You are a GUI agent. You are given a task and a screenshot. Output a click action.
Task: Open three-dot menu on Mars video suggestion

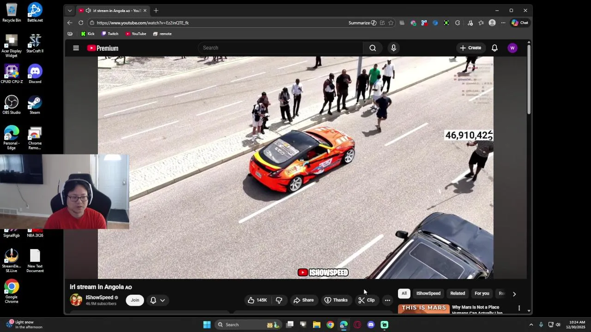pos(519,308)
